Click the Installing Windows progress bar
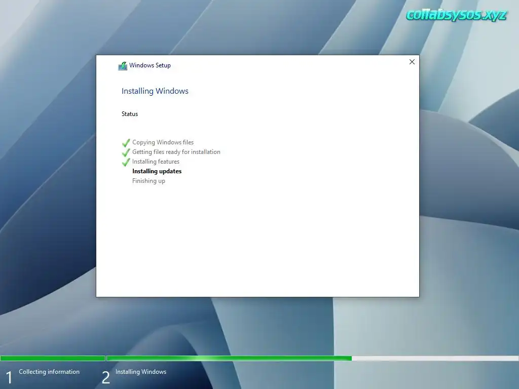 point(312,358)
